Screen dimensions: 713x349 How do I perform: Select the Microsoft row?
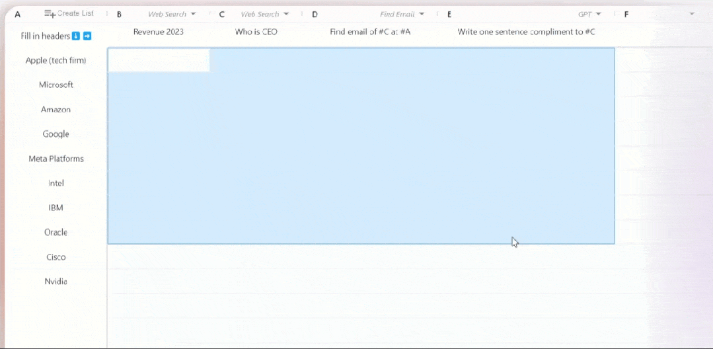pos(56,85)
